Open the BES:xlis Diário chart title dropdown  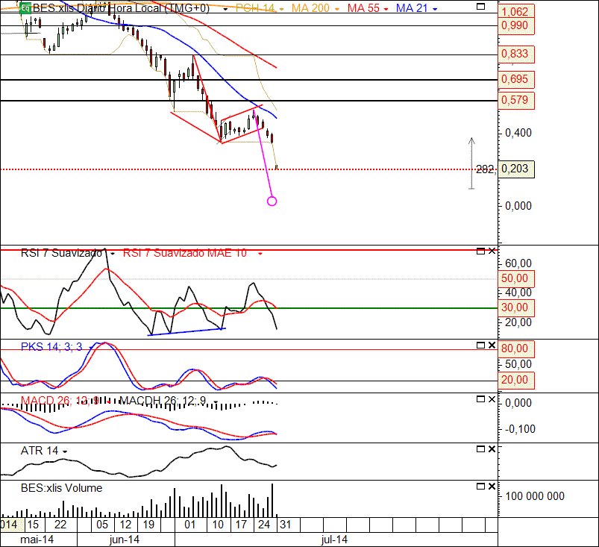226,9
